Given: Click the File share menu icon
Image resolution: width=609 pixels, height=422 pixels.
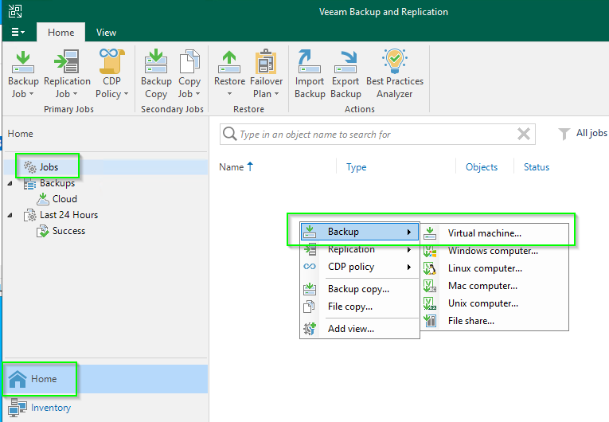Looking at the screenshot, I should coord(430,321).
